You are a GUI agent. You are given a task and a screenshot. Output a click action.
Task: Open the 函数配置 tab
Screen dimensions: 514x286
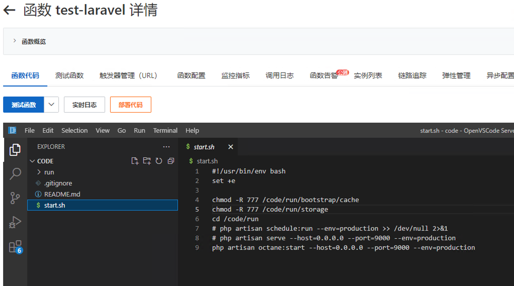pyautogui.click(x=191, y=75)
